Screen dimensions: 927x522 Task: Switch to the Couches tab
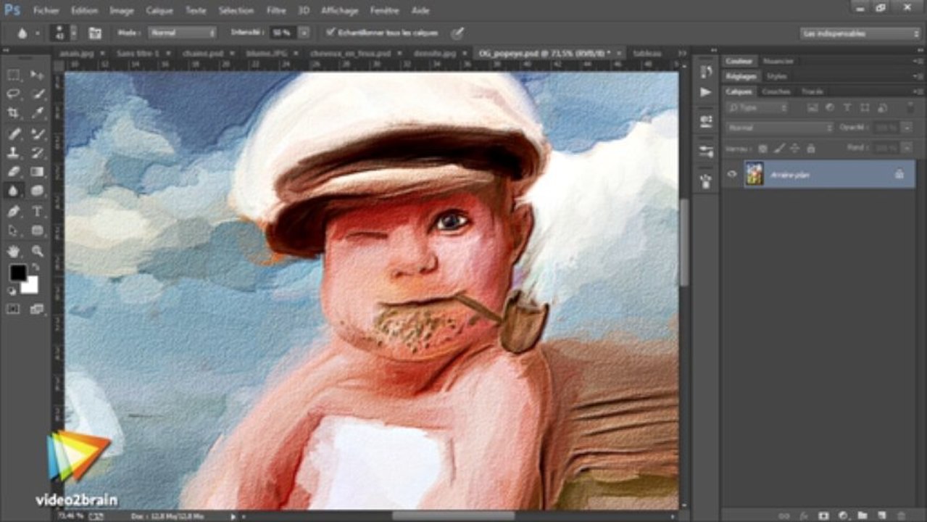(x=776, y=91)
